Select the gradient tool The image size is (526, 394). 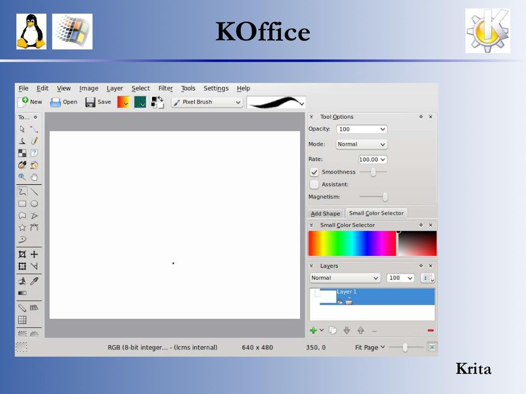[22, 293]
